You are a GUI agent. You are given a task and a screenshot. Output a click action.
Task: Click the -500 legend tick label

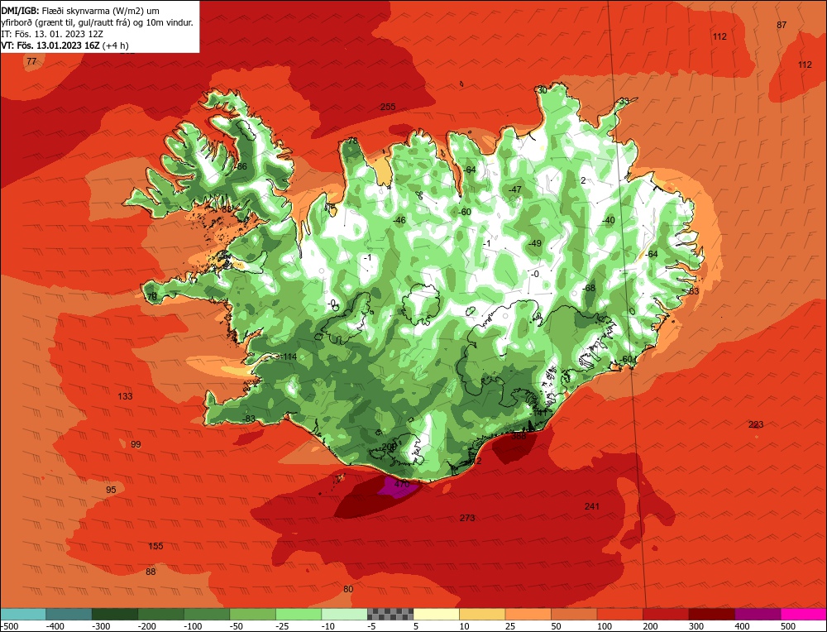coord(9,627)
